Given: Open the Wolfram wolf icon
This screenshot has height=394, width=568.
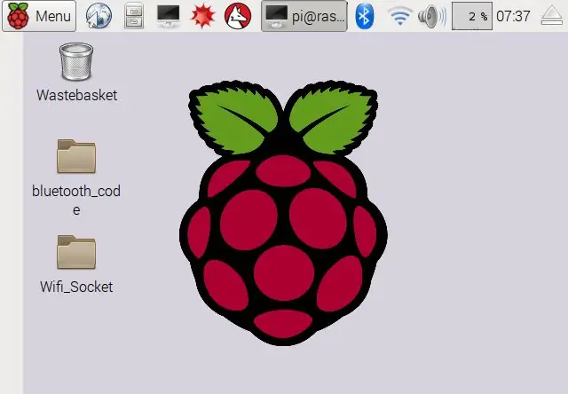Looking at the screenshot, I should [238, 16].
